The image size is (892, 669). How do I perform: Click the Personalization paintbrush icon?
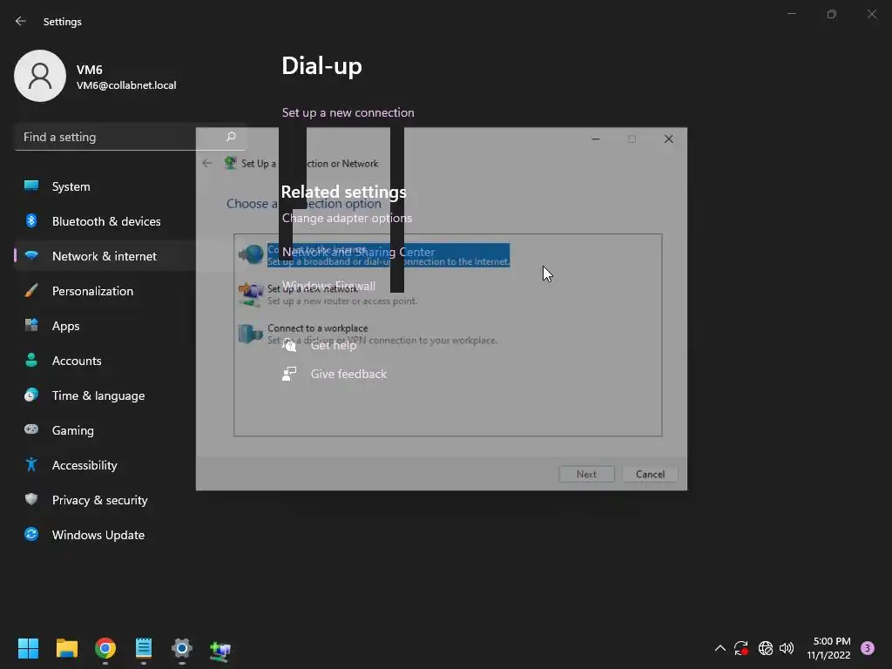31,291
